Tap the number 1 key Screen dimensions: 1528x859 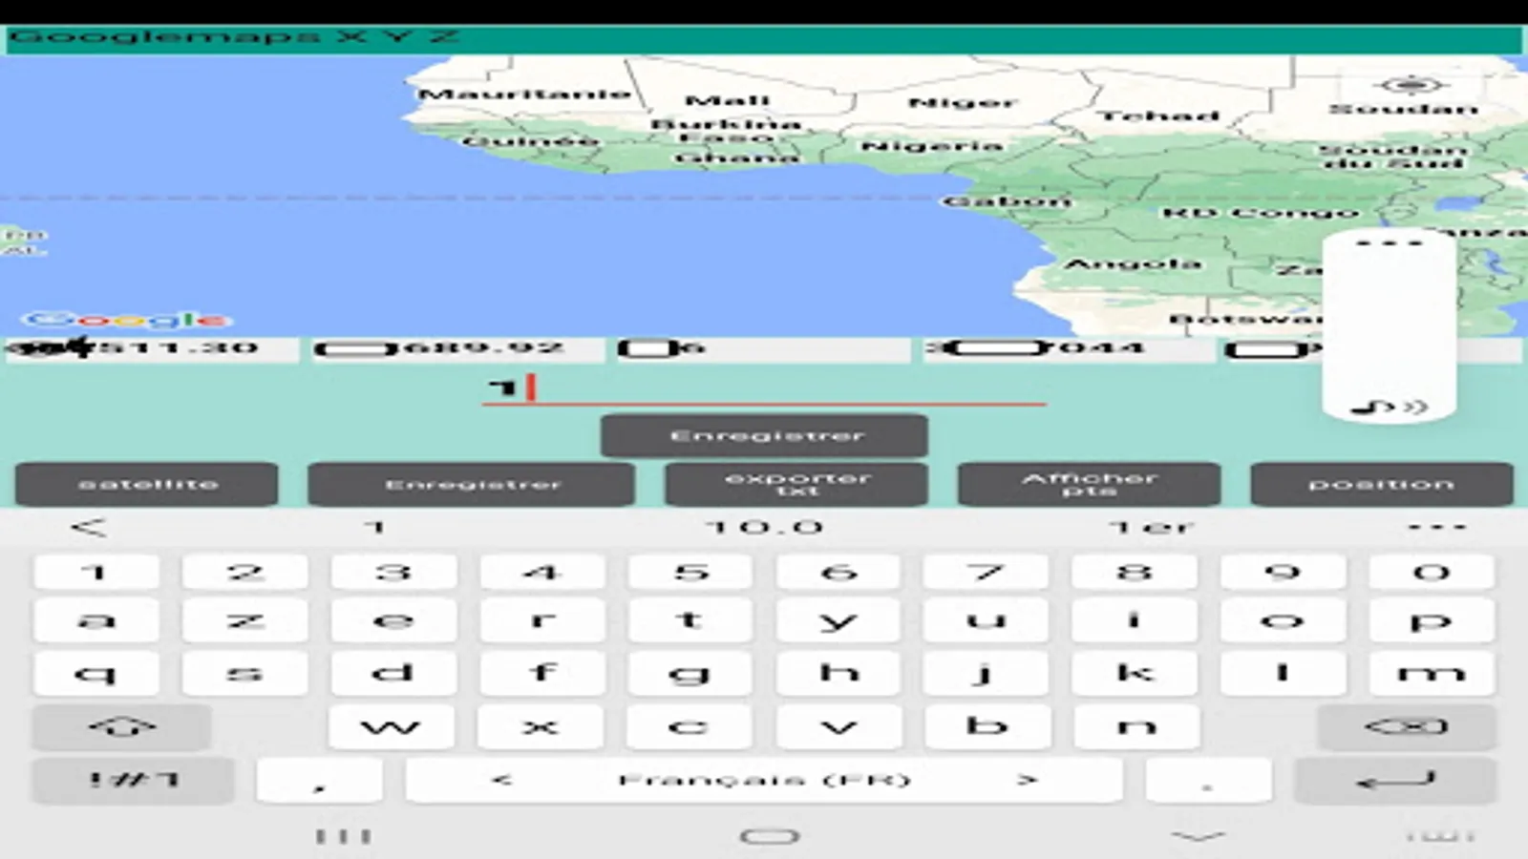[x=95, y=573]
